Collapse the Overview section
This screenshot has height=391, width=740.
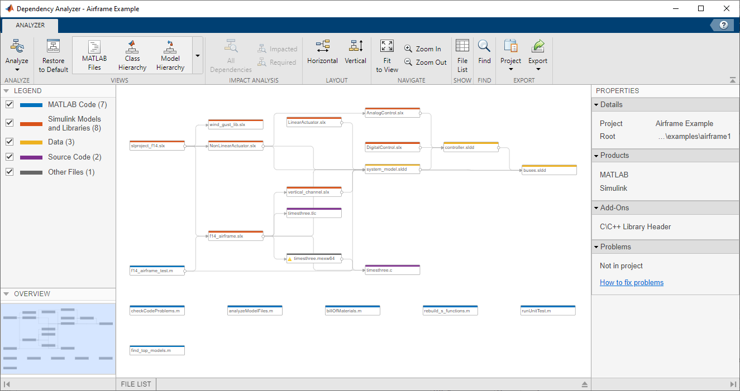coord(6,294)
